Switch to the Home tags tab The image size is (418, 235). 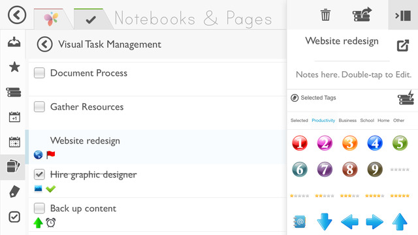383,120
